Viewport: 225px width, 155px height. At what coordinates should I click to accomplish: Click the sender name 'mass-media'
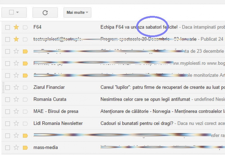(x=46, y=147)
